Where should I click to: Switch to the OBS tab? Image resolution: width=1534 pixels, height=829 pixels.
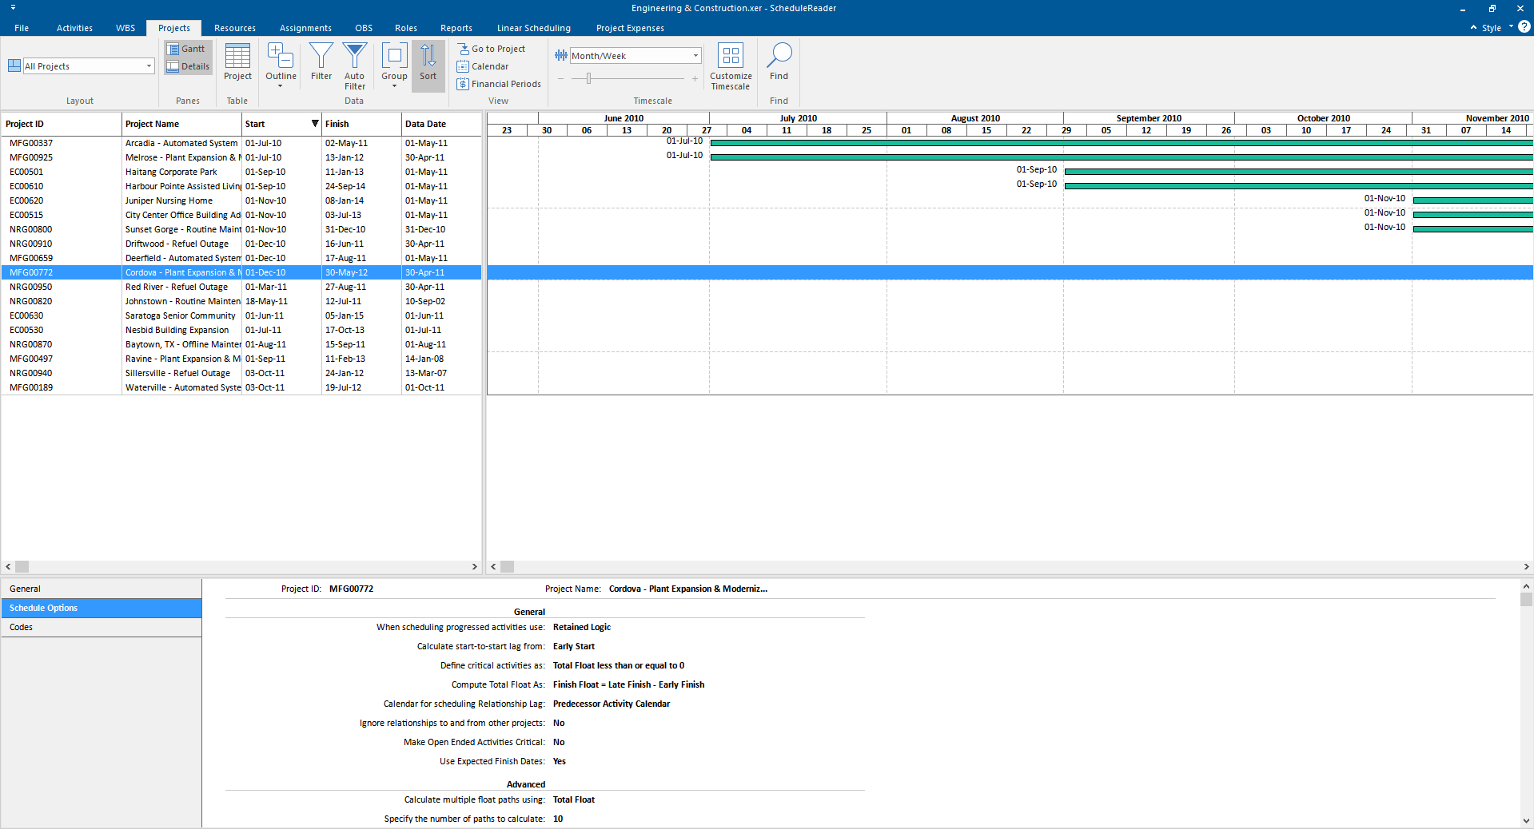pyautogui.click(x=364, y=28)
